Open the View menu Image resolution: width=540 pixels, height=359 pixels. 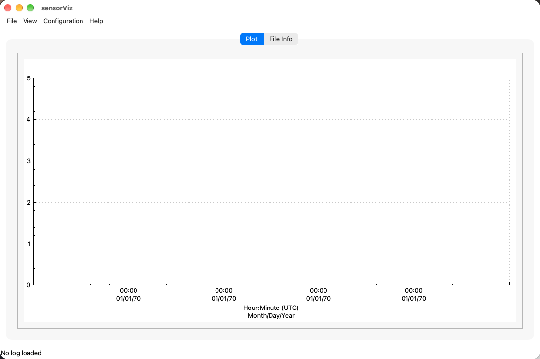tap(30, 21)
